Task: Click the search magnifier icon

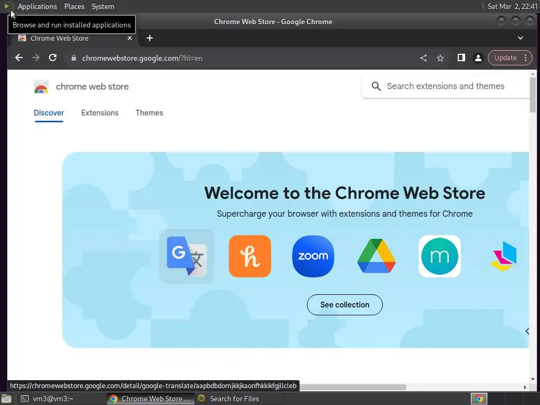Action: click(376, 86)
